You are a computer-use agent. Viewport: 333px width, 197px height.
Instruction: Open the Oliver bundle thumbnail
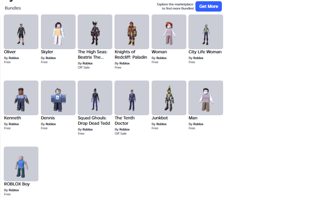pyautogui.click(x=21, y=32)
